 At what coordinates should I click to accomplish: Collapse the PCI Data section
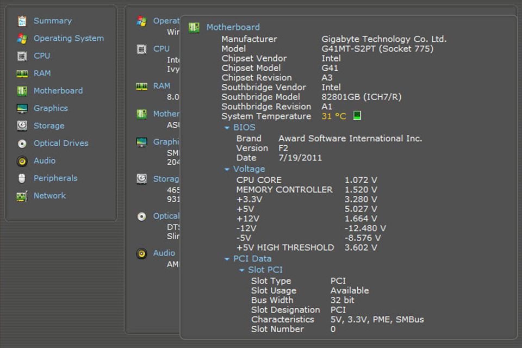tap(227, 259)
